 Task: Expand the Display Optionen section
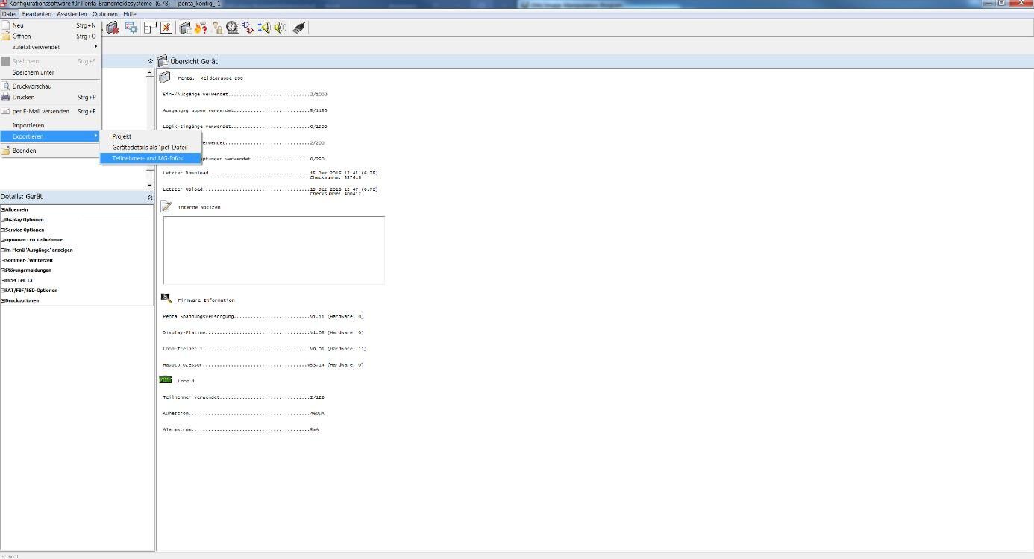click(3, 220)
